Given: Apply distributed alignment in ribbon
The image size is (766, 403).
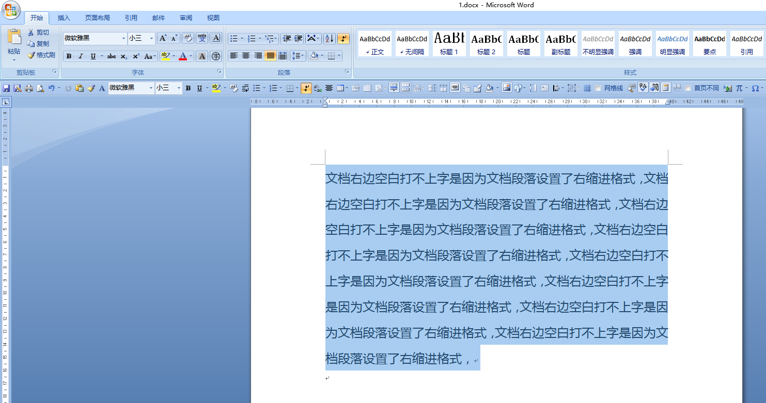Looking at the screenshot, I should [x=283, y=56].
